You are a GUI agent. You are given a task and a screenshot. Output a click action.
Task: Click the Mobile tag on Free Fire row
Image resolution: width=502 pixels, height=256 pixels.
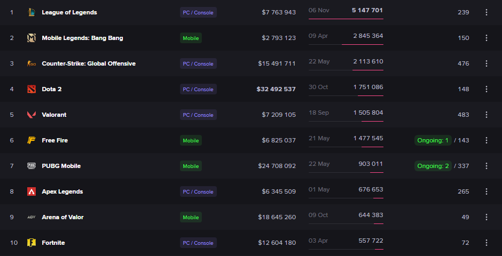point(191,140)
